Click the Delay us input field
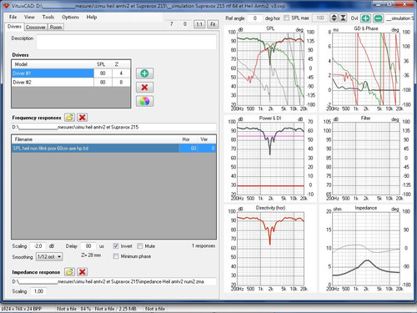Image resolution: width=417 pixels, height=313 pixels. point(88,246)
